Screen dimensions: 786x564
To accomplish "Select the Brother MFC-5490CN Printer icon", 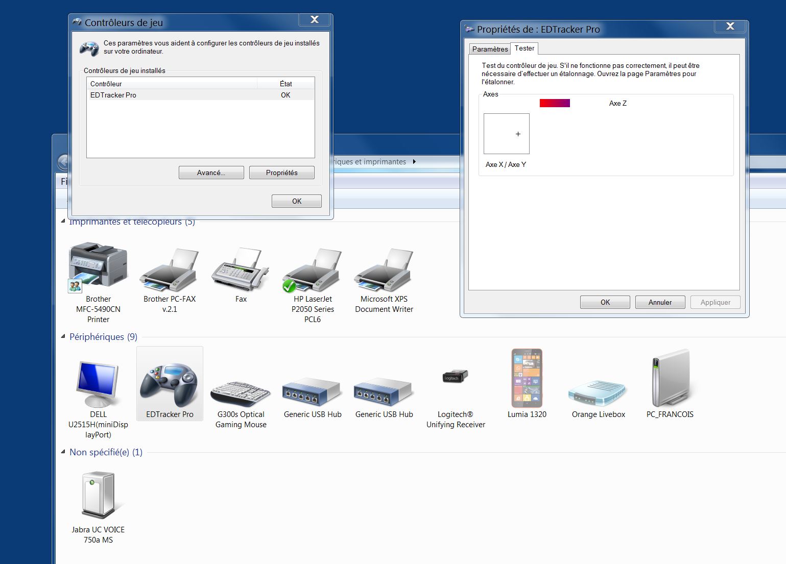I will [x=98, y=265].
